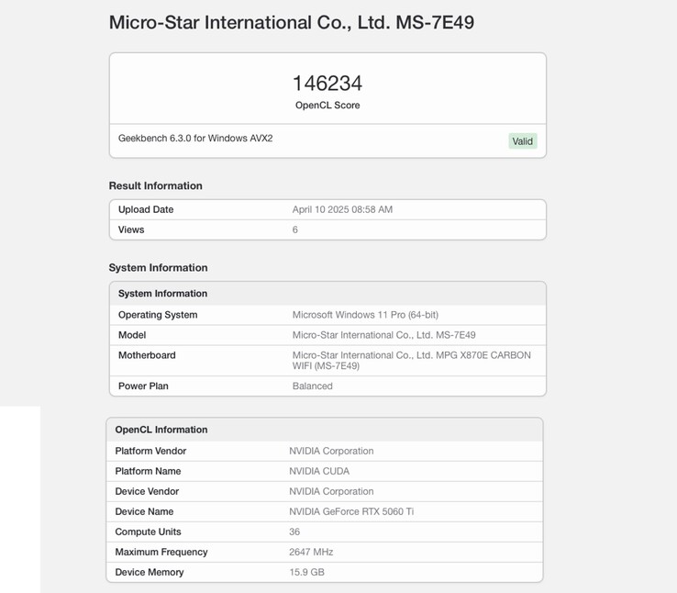Click the Views row label
The height and width of the screenshot is (593, 677).
pos(131,229)
